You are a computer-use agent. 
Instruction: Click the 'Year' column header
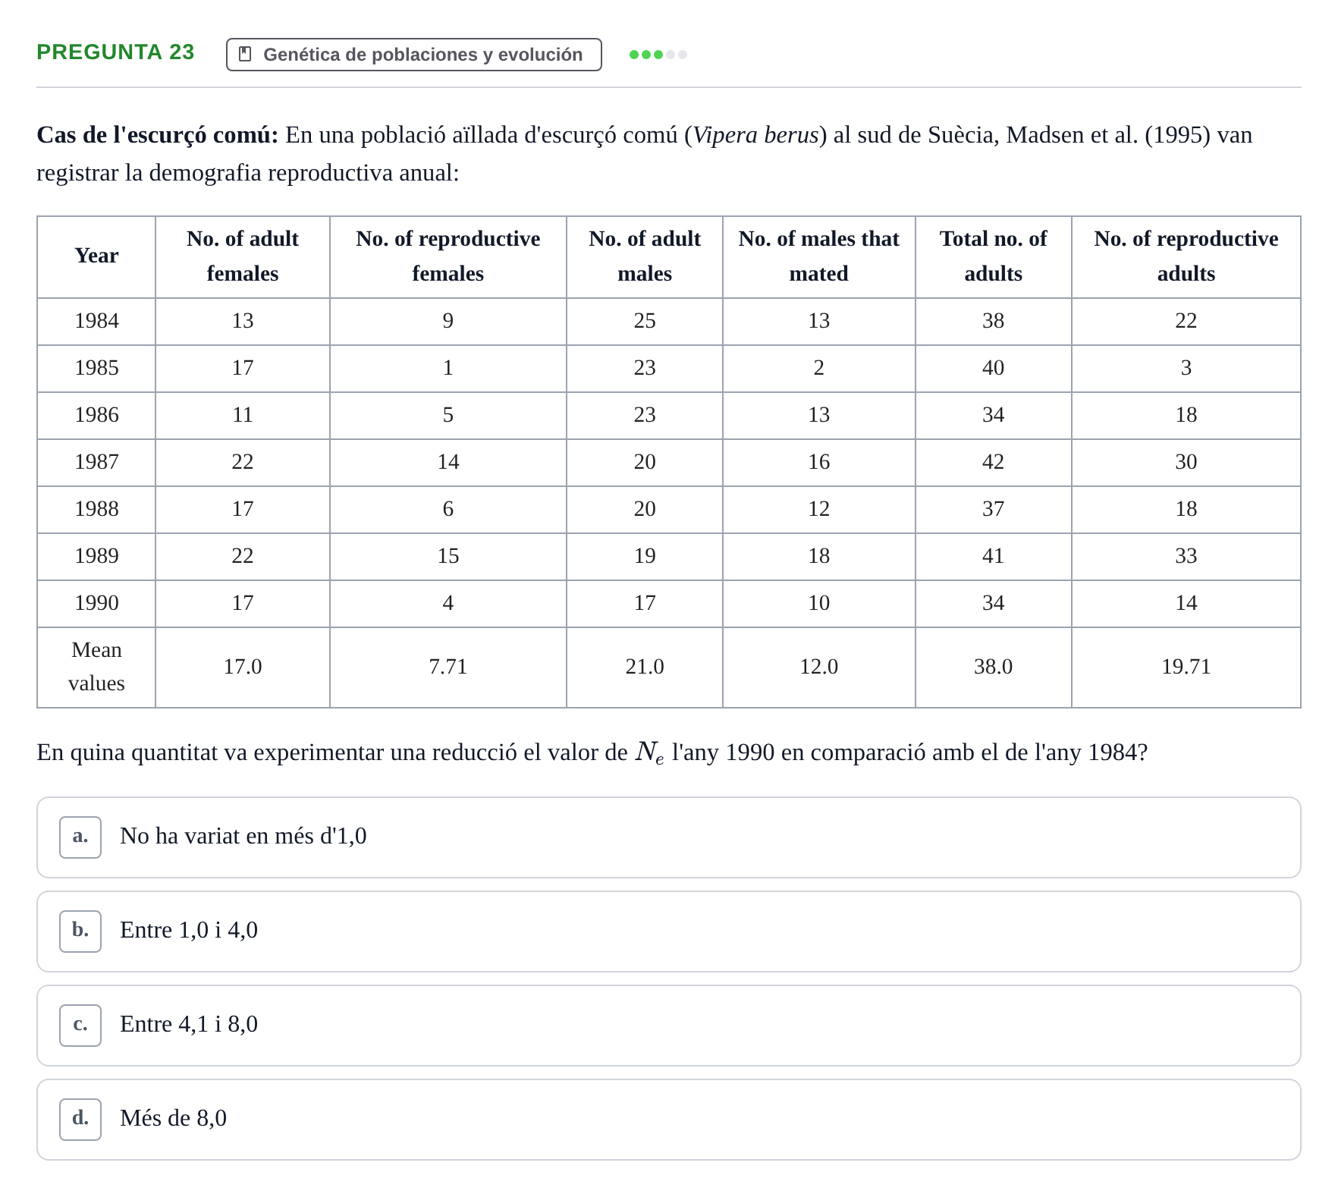pos(96,256)
